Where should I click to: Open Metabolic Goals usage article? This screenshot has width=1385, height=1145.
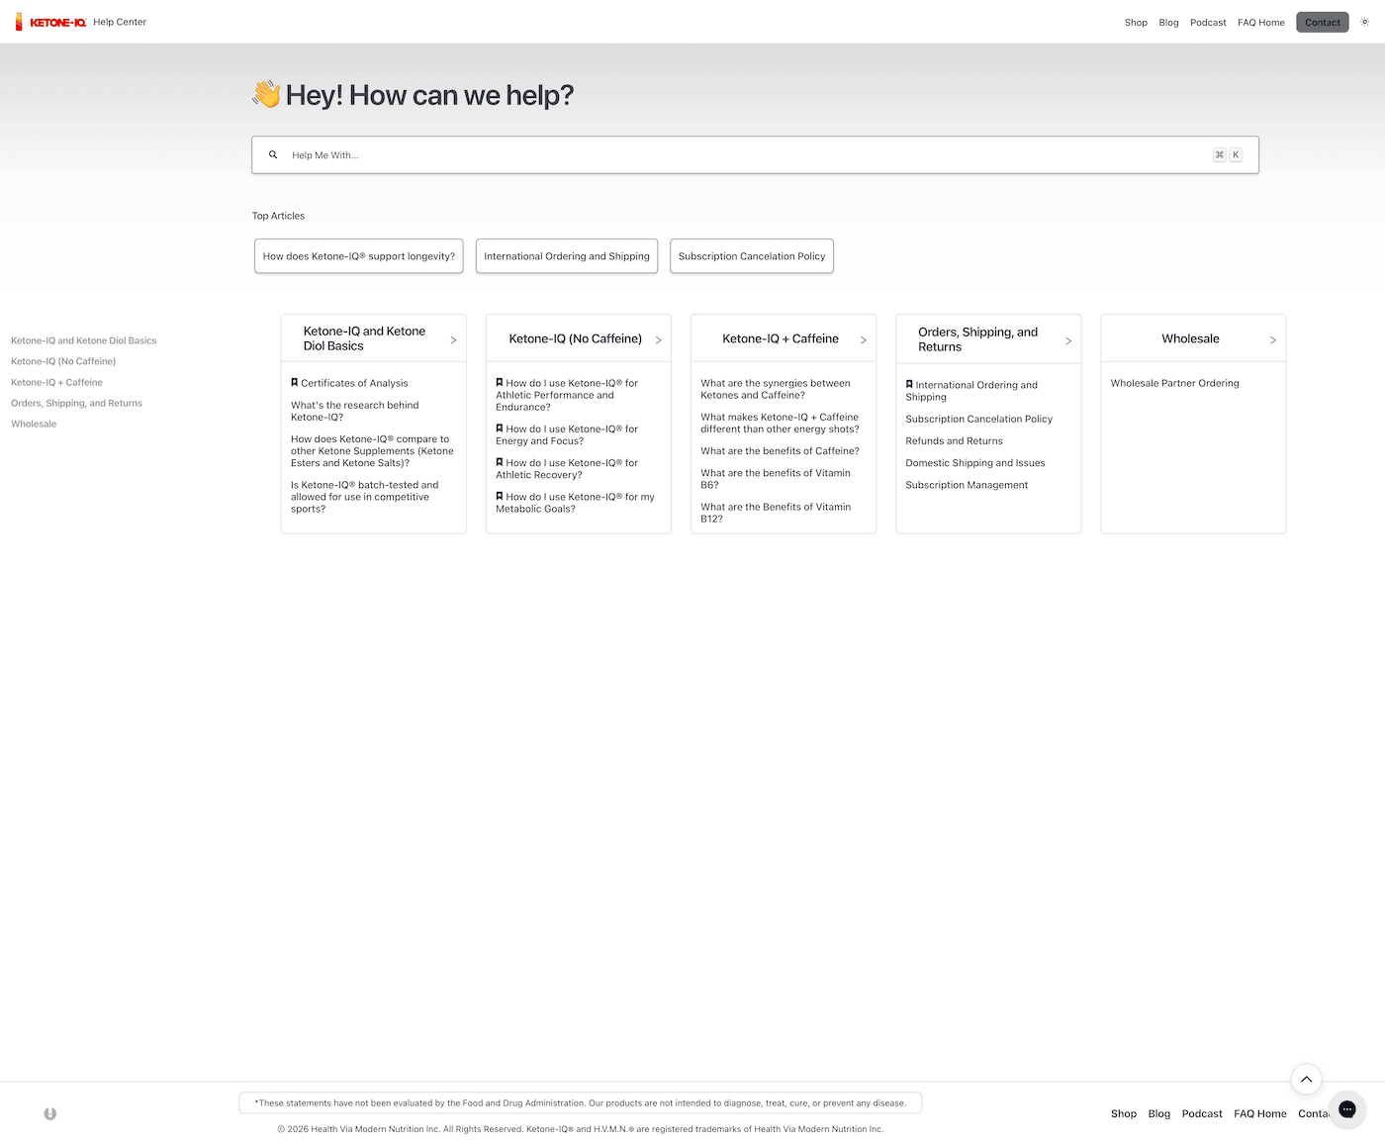[x=575, y=502]
